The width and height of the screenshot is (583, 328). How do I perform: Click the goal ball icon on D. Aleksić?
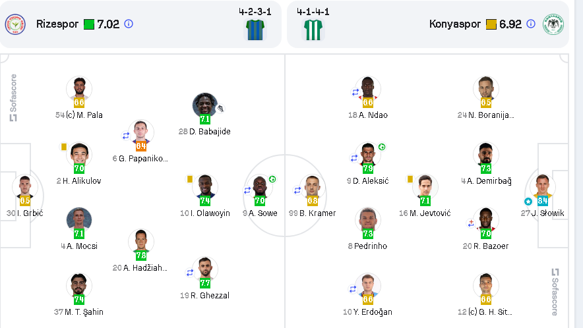382,146
